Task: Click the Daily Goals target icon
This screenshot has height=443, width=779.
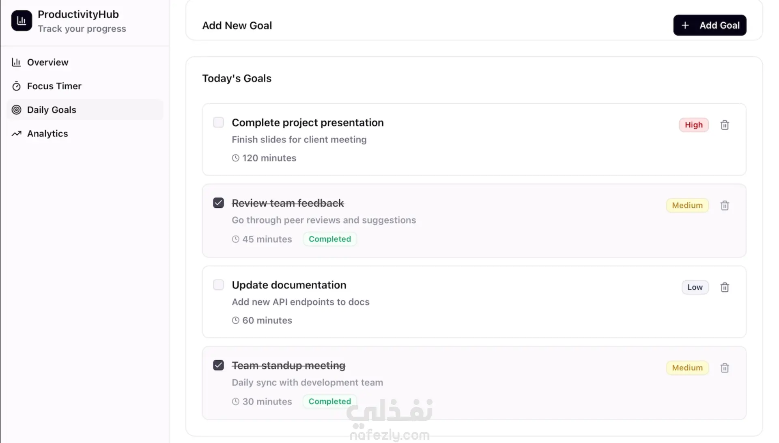Action: click(x=16, y=110)
